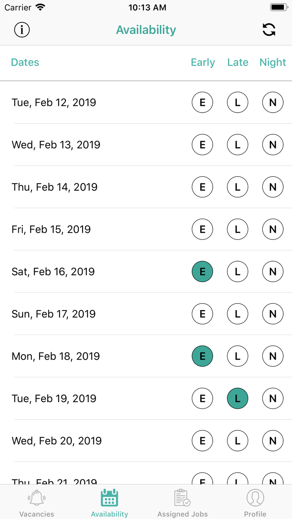Tap the info icon in header
The height and width of the screenshot is (519, 292).
point(22,30)
